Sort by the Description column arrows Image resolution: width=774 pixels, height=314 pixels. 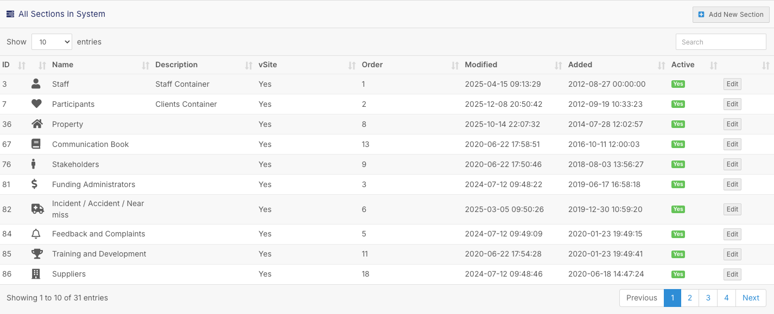click(x=249, y=65)
